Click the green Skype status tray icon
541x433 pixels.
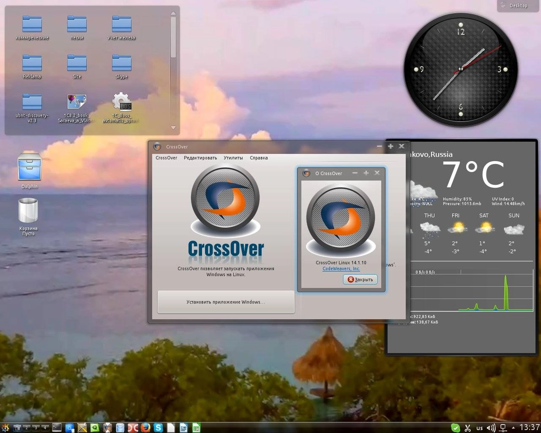click(456, 428)
